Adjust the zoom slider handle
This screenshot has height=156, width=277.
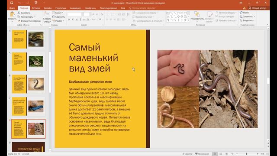point(246,154)
